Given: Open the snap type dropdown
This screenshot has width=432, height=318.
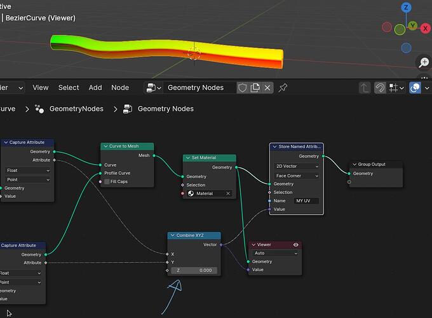Looking at the screenshot, I should [x=396, y=88].
